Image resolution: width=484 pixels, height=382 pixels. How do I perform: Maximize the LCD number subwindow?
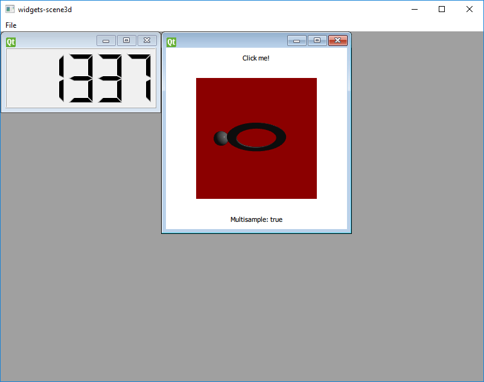click(x=127, y=40)
